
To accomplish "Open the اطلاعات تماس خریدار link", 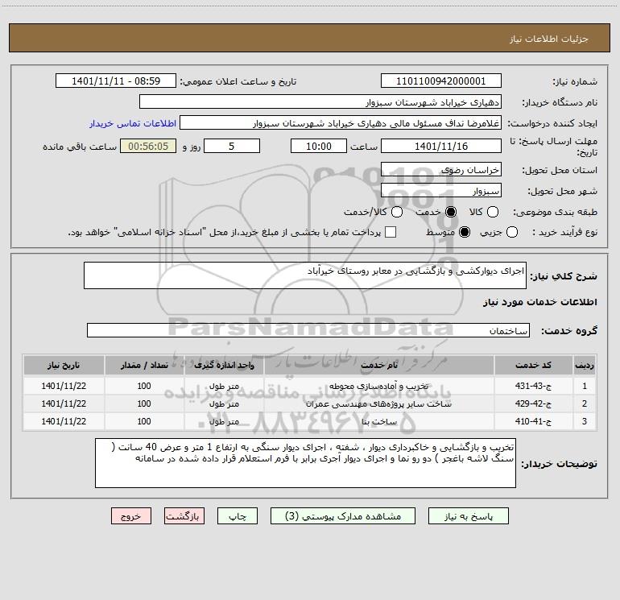I will click(133, 123).
